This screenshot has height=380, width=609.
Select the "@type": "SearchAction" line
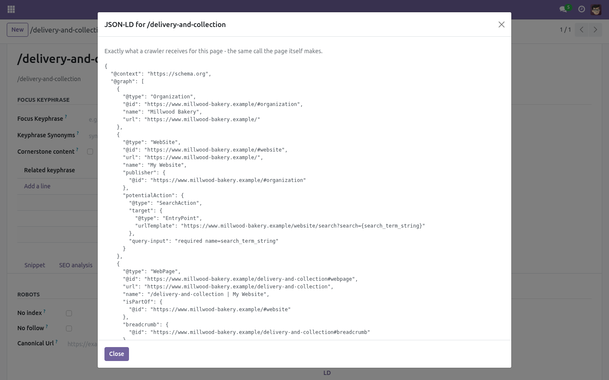coord(165,203)
